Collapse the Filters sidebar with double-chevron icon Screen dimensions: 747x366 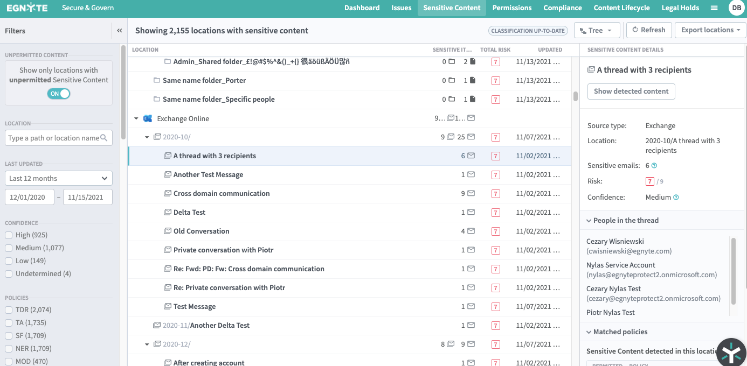119,31
